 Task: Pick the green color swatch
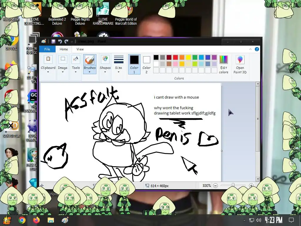coord(195,57)
